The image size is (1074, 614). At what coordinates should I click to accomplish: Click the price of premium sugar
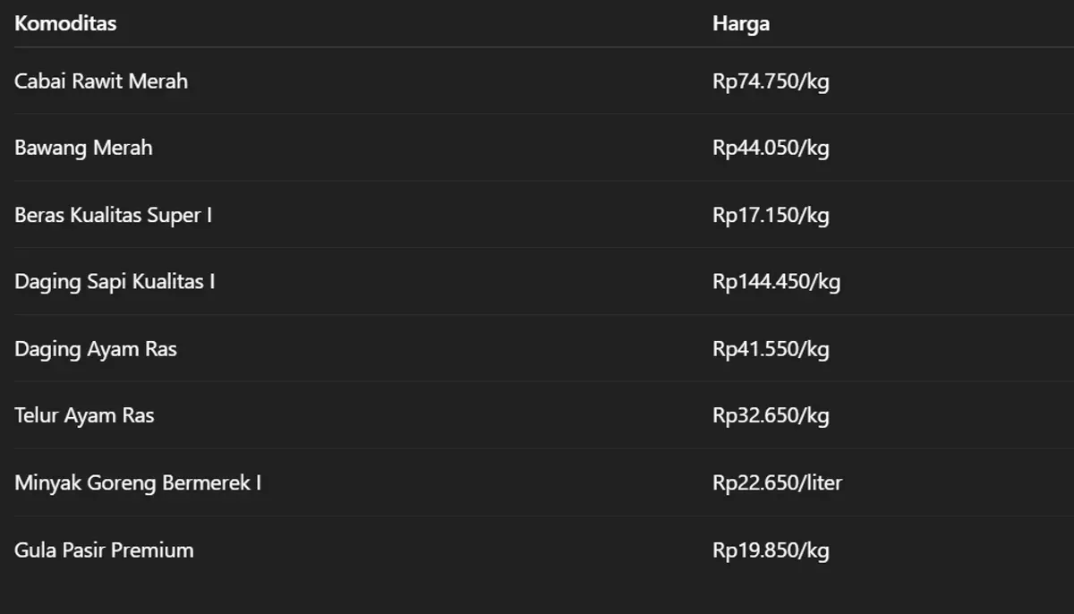click(771, 550)
